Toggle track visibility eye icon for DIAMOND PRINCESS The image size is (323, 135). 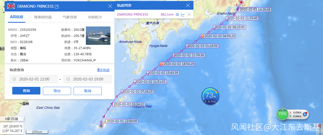point(177,15)
